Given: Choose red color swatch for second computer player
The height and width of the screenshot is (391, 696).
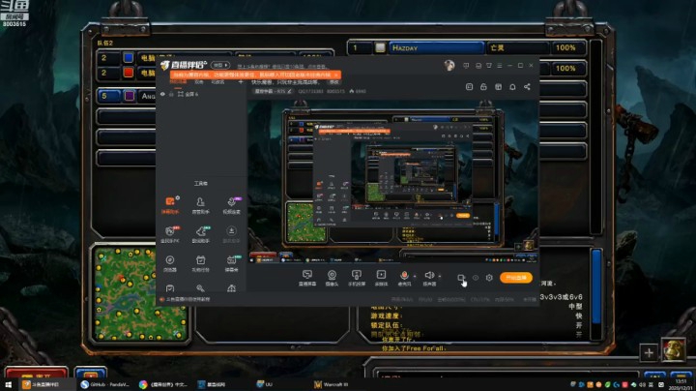Looking at the screenshot, I should pyautogui.click(x=129, y=73).
